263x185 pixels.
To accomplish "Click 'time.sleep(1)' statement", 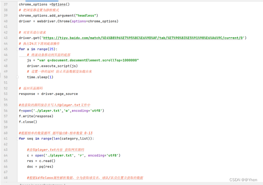I will (40, 77).
